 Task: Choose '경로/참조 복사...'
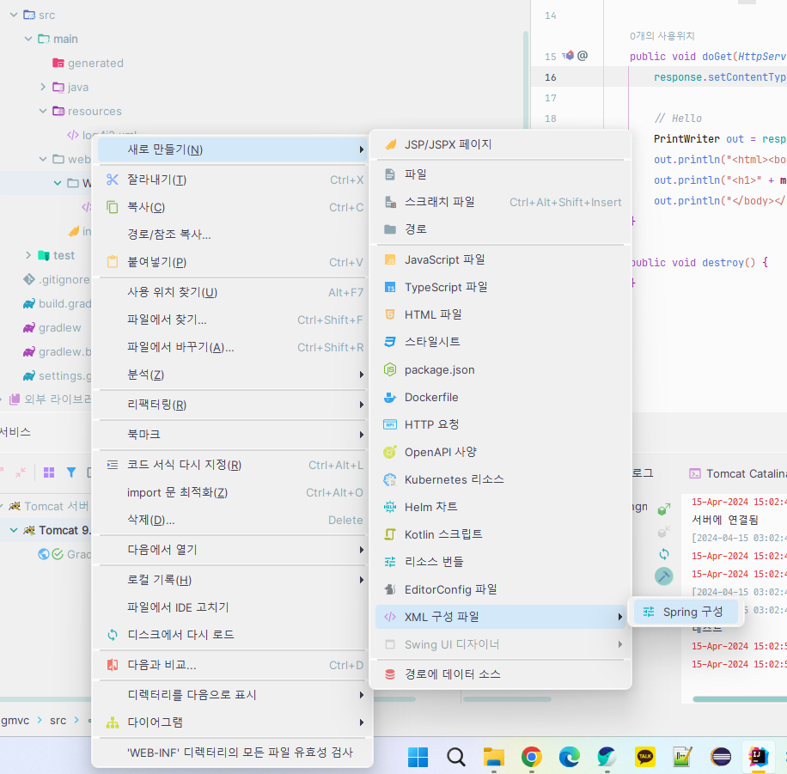click(232, 235)
